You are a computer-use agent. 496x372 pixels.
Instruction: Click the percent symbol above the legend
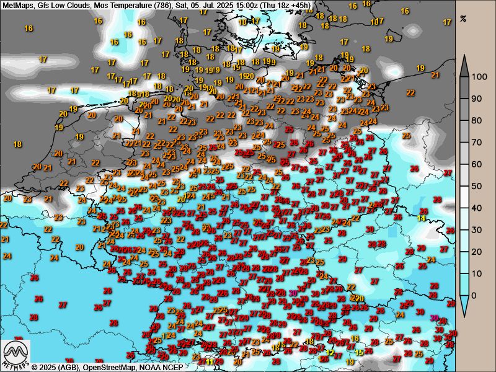pos(463,19)
